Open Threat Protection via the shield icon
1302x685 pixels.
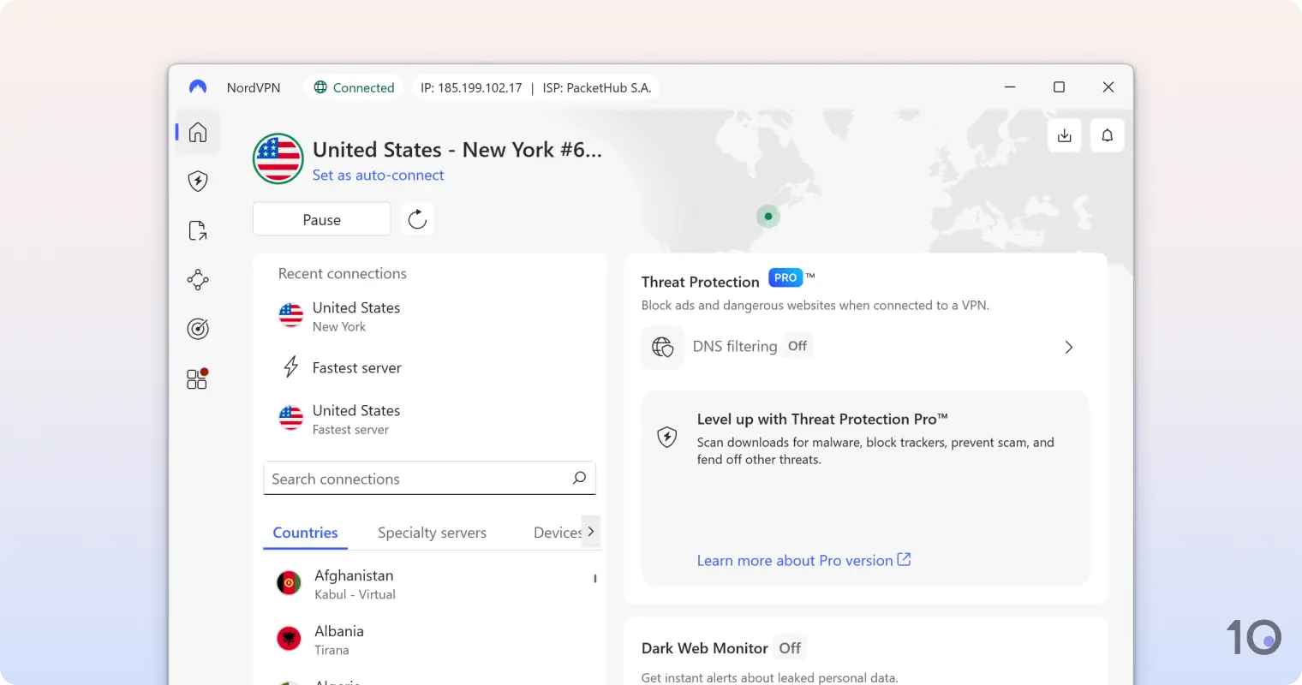pyautogui.click(x=197, y=181)
